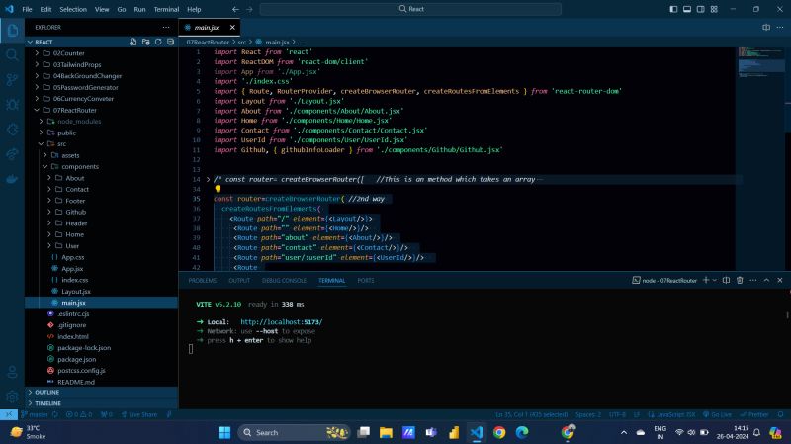Open the File menu
The image size is (791, 444).
click(x=27, y=9)
